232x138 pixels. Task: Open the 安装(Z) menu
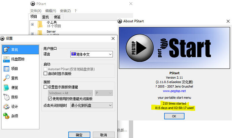65,11
